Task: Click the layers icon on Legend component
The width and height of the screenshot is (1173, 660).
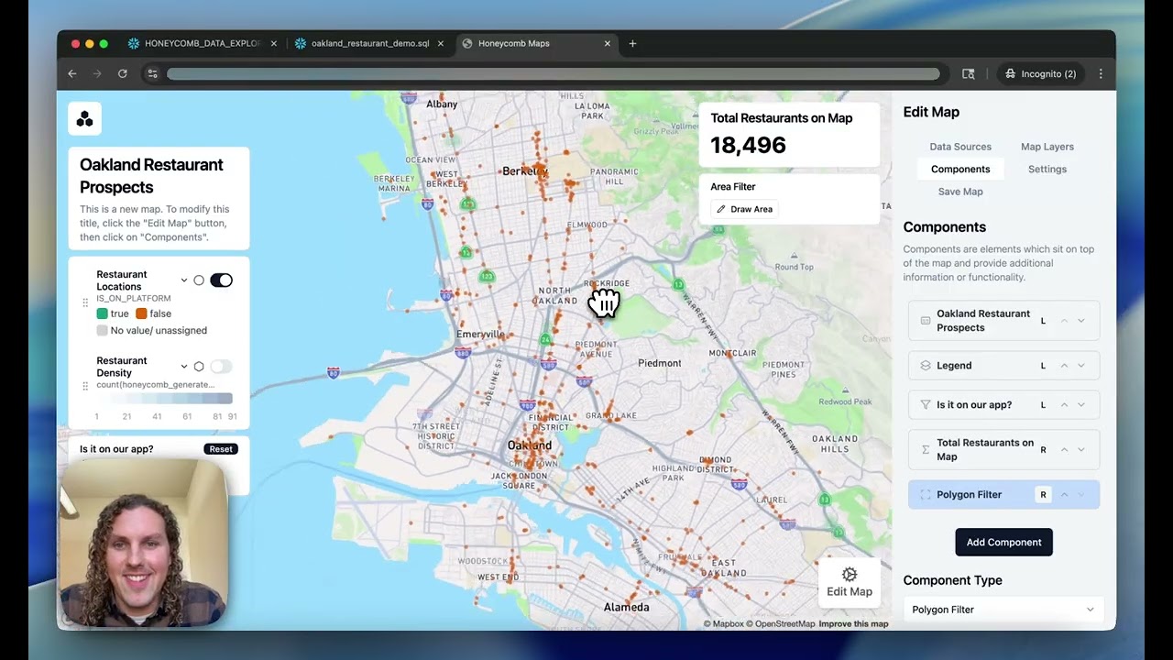Action: 925,366
